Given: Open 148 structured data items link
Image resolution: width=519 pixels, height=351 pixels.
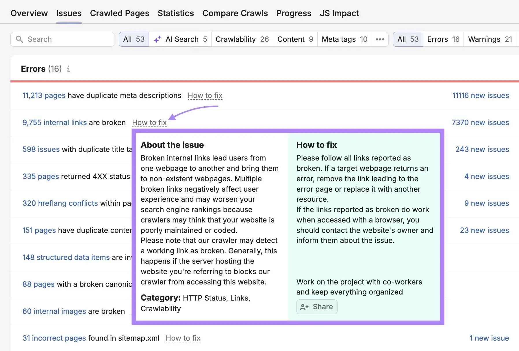Looking at the screenshot, I should click(66, 257).
